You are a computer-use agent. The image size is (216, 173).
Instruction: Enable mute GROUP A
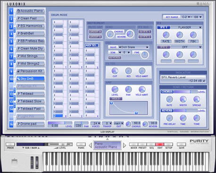(95, 32)
